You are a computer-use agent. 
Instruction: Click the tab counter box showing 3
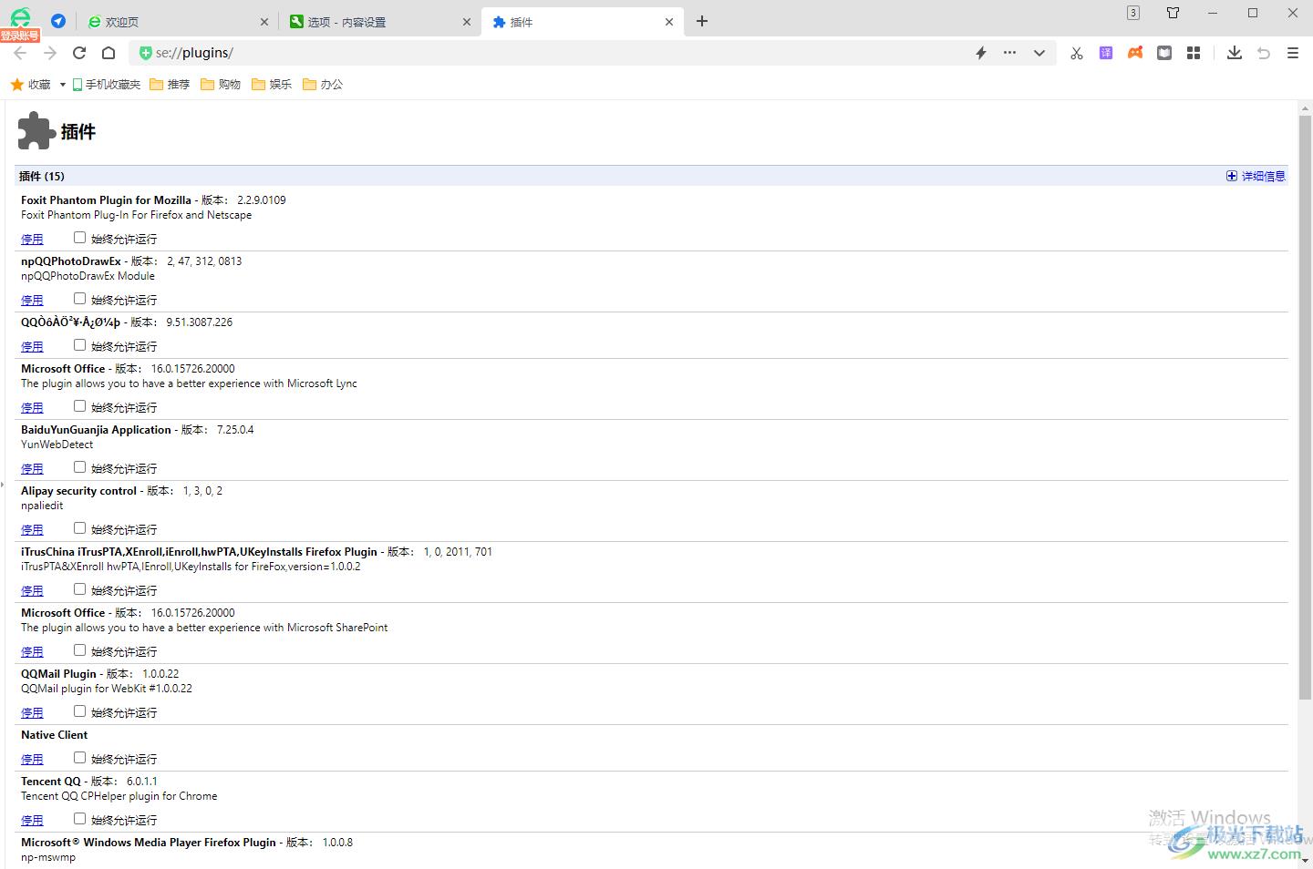[x=1133, y=13]
